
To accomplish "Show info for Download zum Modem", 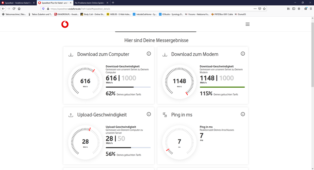I will [243, 54].
